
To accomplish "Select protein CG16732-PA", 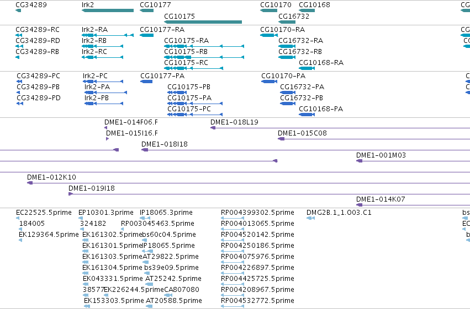I will [302, 87].
